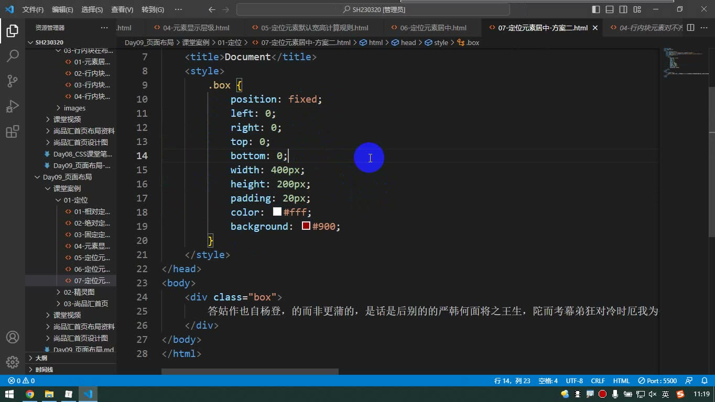This screenshot has height=402, width=715.
Task: Switch to the VS Code taskbar icon
Action: (88, 394)
